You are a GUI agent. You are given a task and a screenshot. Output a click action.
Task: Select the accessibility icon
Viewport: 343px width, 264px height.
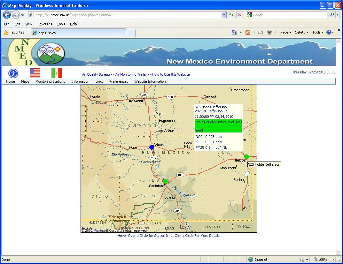click(x=13, y=73)
